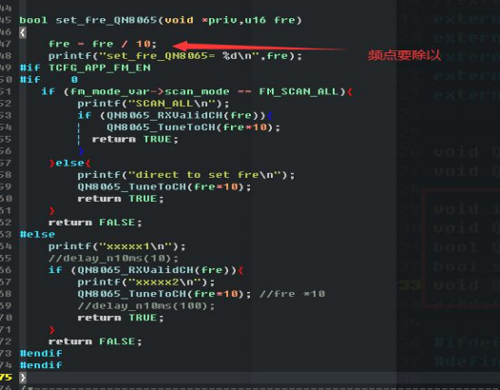500x390 pixels.
Task: Place cursor on the line 'fre = fre / 10;'
Action: click(x=103, y=44)
